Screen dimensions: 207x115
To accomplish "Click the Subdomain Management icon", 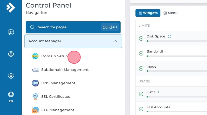I will (35, 70).
